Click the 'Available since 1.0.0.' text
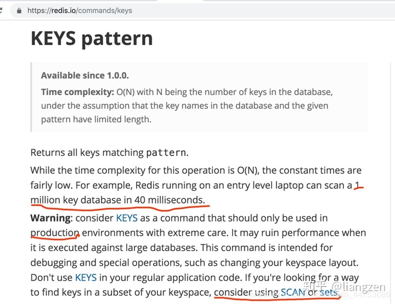 pyautogui.click(x=84, y=76)
